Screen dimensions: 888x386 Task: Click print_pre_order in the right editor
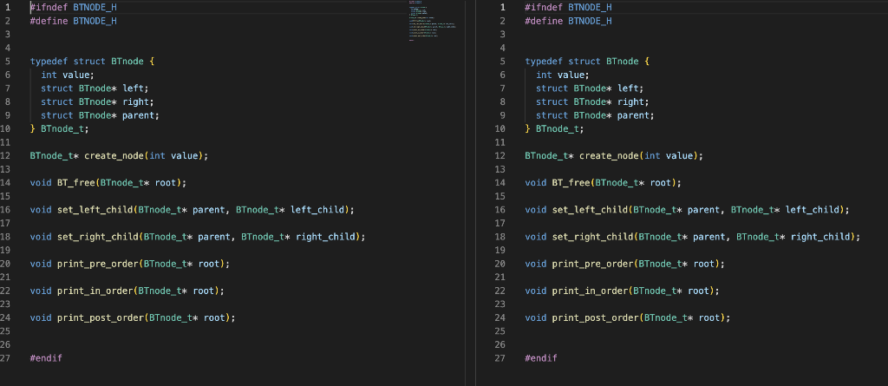click(593, 265)
